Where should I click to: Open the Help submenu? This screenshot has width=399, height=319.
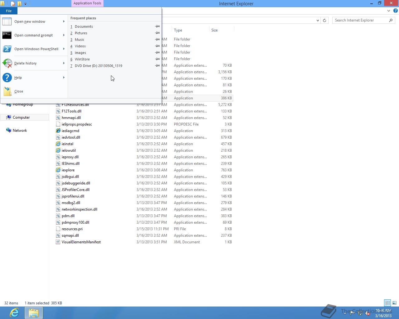34,78
